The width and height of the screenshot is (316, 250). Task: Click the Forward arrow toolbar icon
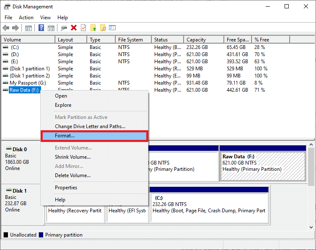(x=16, y=28)
